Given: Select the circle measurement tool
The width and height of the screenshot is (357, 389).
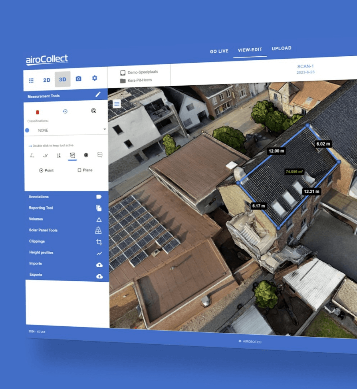Looking at the screenshot, I should click(x=86, y=155).
